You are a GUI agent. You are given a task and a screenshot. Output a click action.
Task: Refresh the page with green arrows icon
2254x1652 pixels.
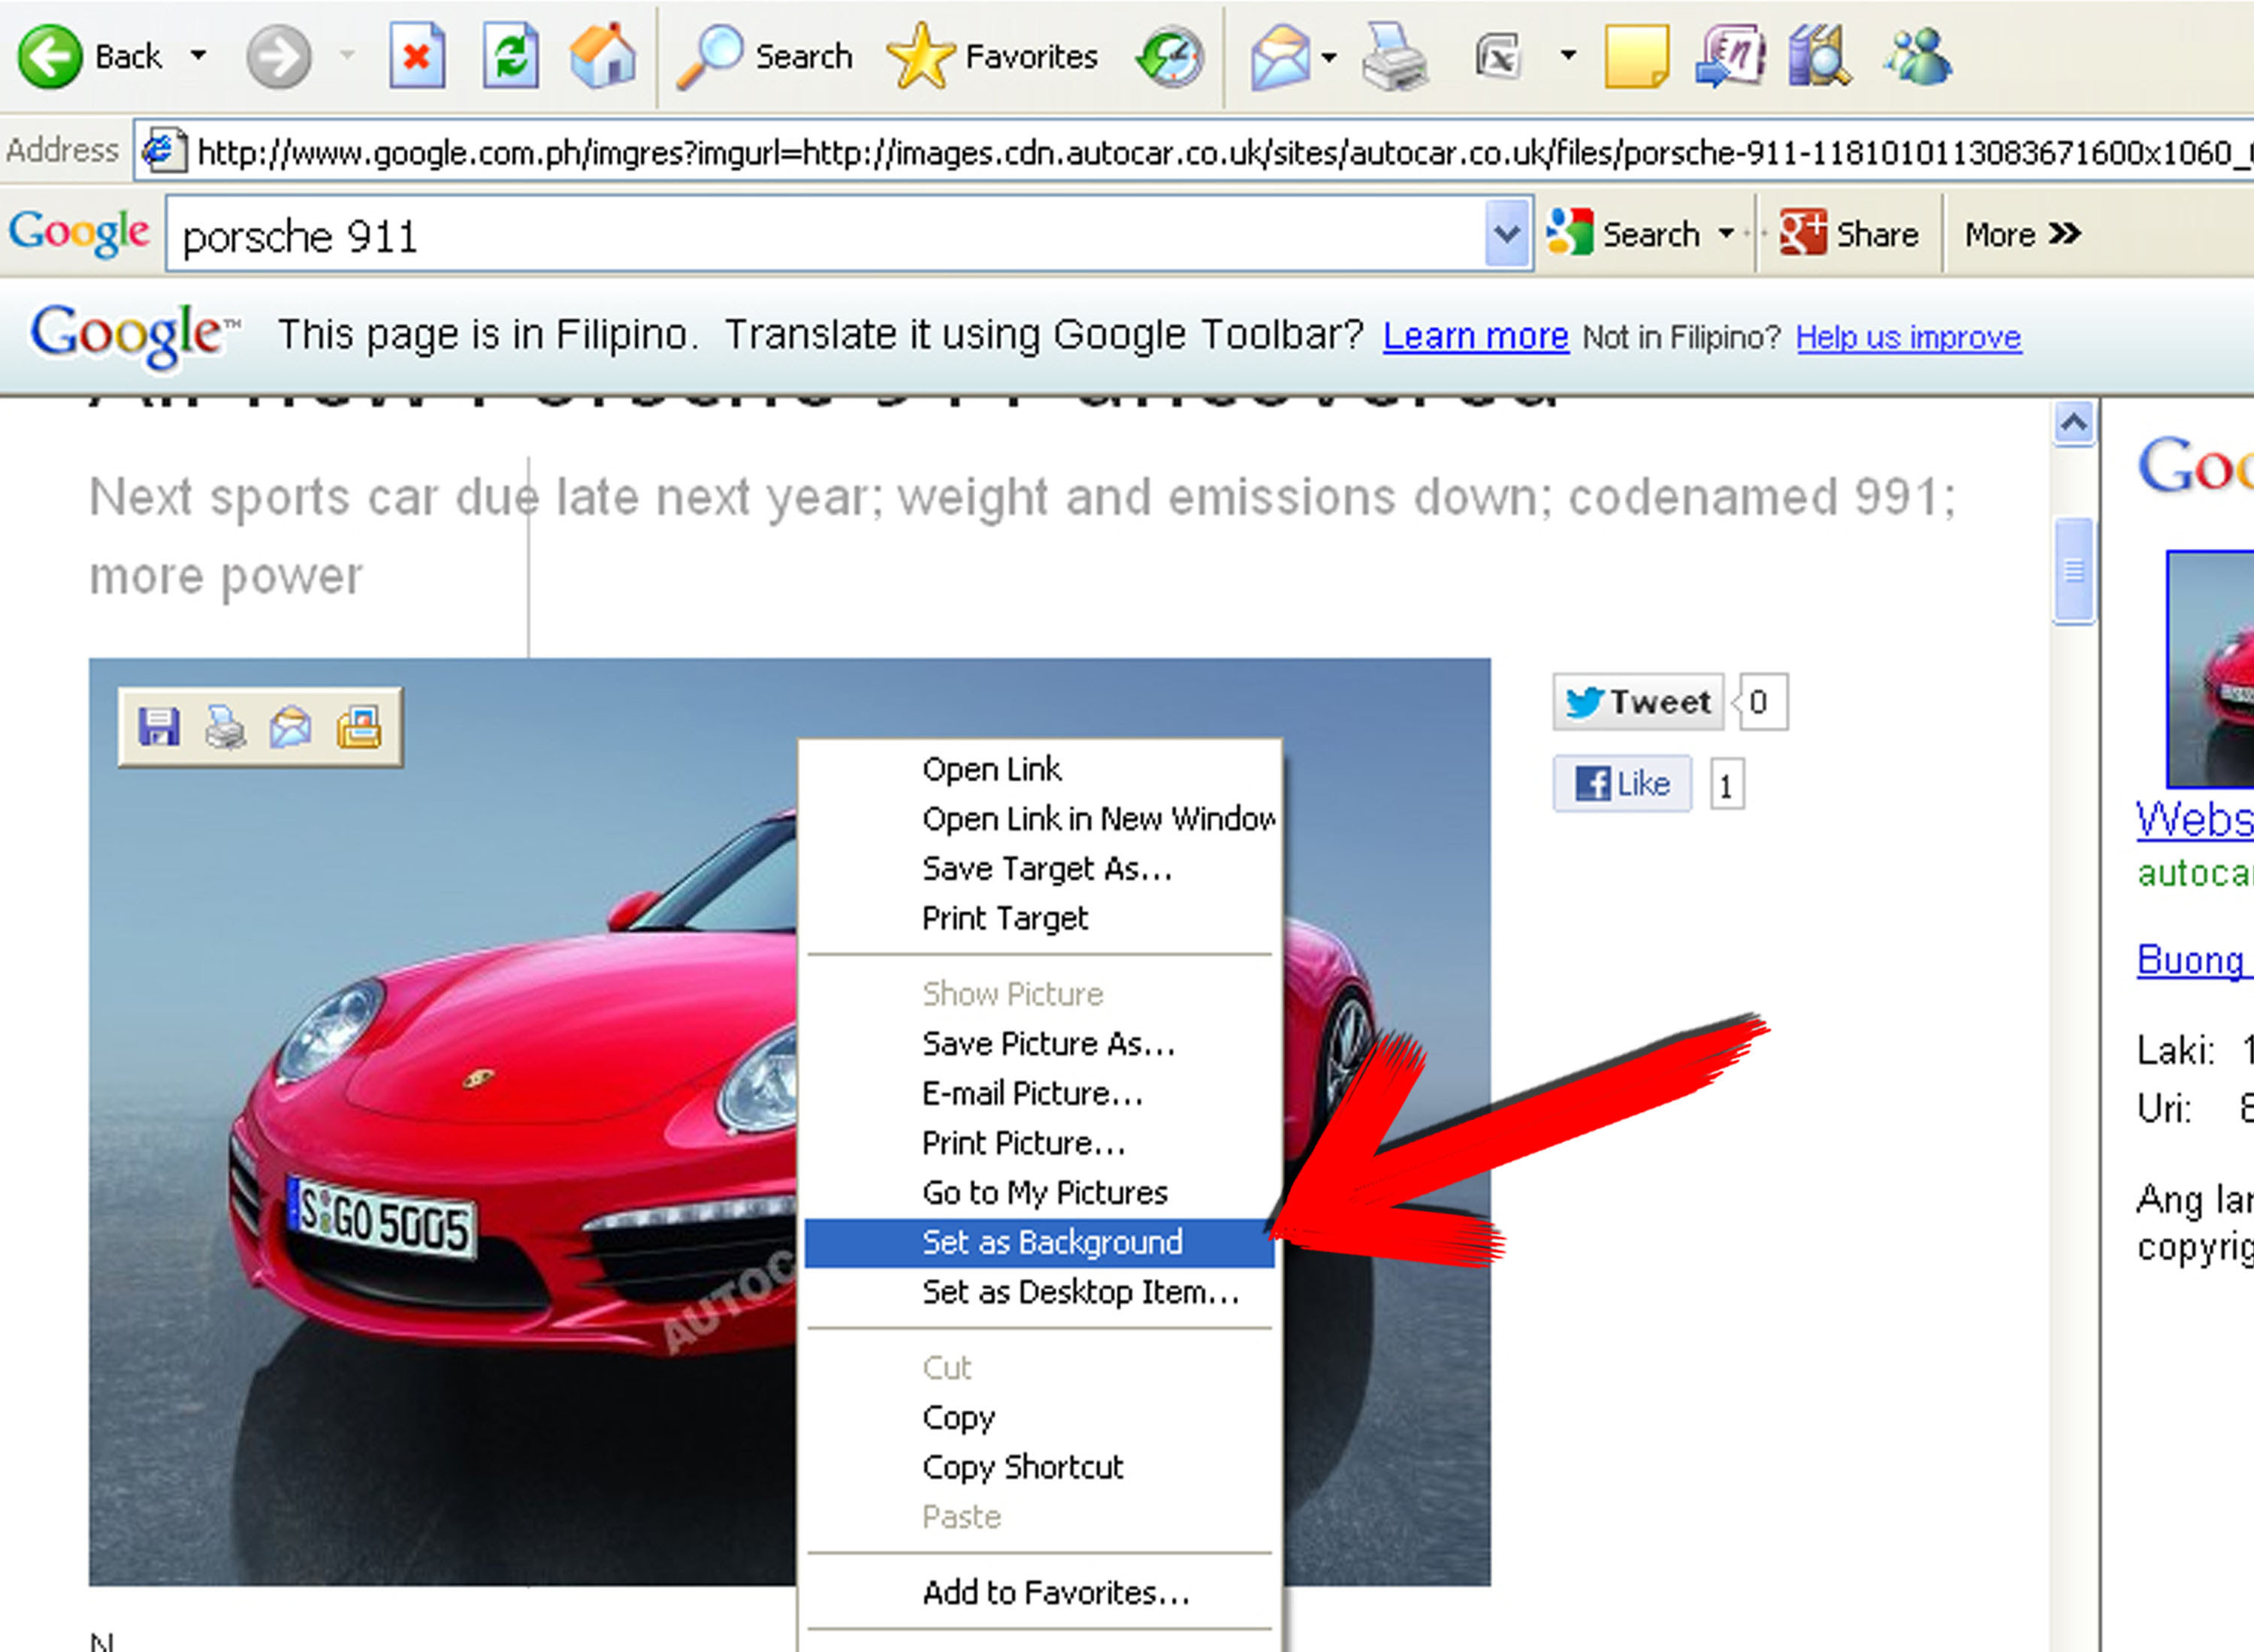(511, 56)
